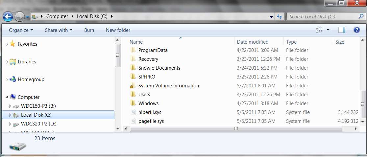Click the drive icon in details pane
Image resolution: width=367 pixels, height=157 pixels.
18,147
